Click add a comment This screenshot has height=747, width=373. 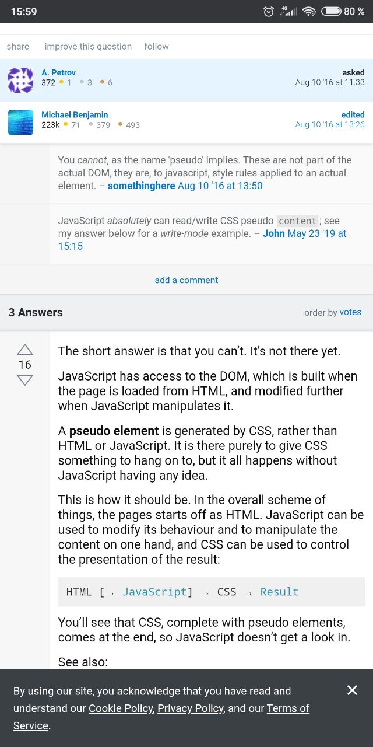186,280
